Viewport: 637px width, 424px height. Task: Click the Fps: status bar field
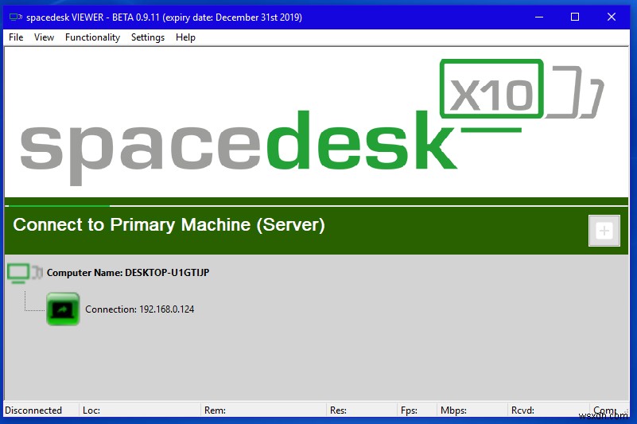tap(417, 410)
